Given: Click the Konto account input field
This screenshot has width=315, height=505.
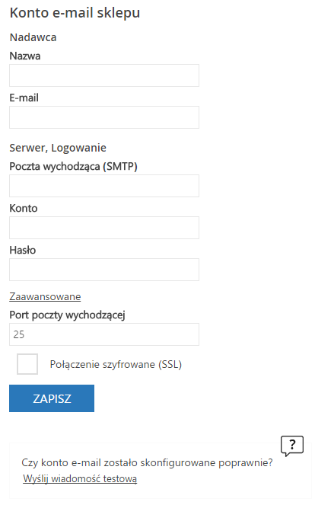Looking at the screenshot, I should [x=104, y=228].
